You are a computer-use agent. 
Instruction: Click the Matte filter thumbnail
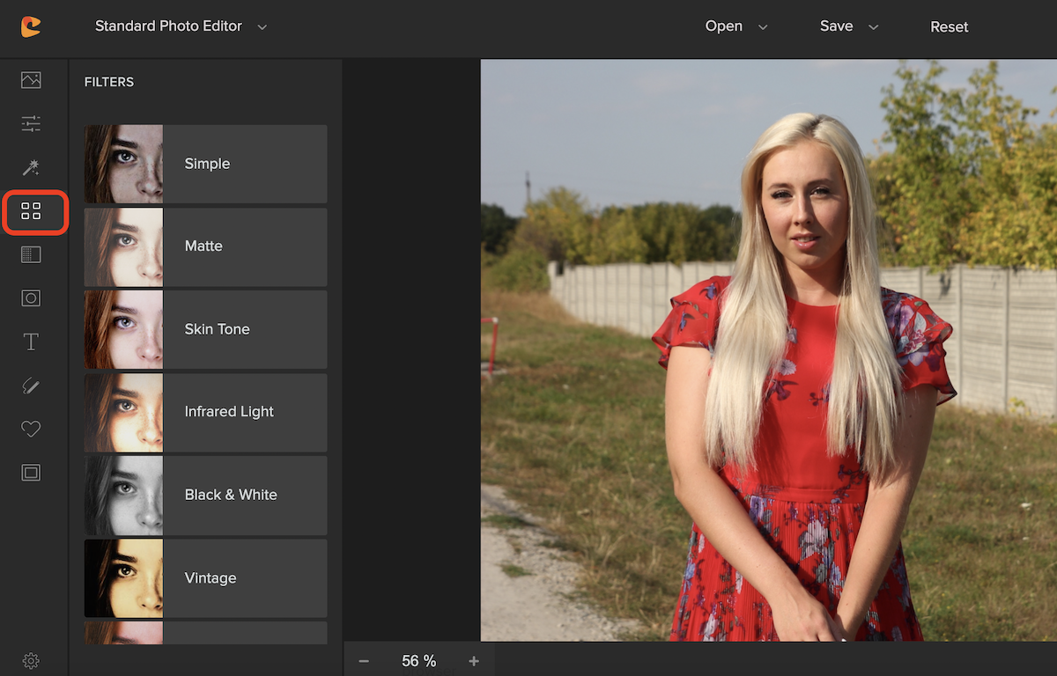click(x=123, y=246)
